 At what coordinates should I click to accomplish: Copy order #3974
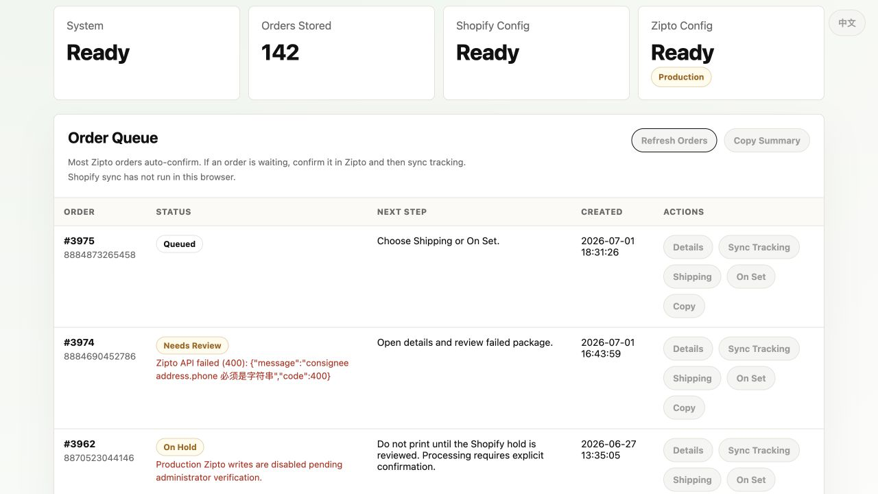pyautogui.click(x=684, y=408)
